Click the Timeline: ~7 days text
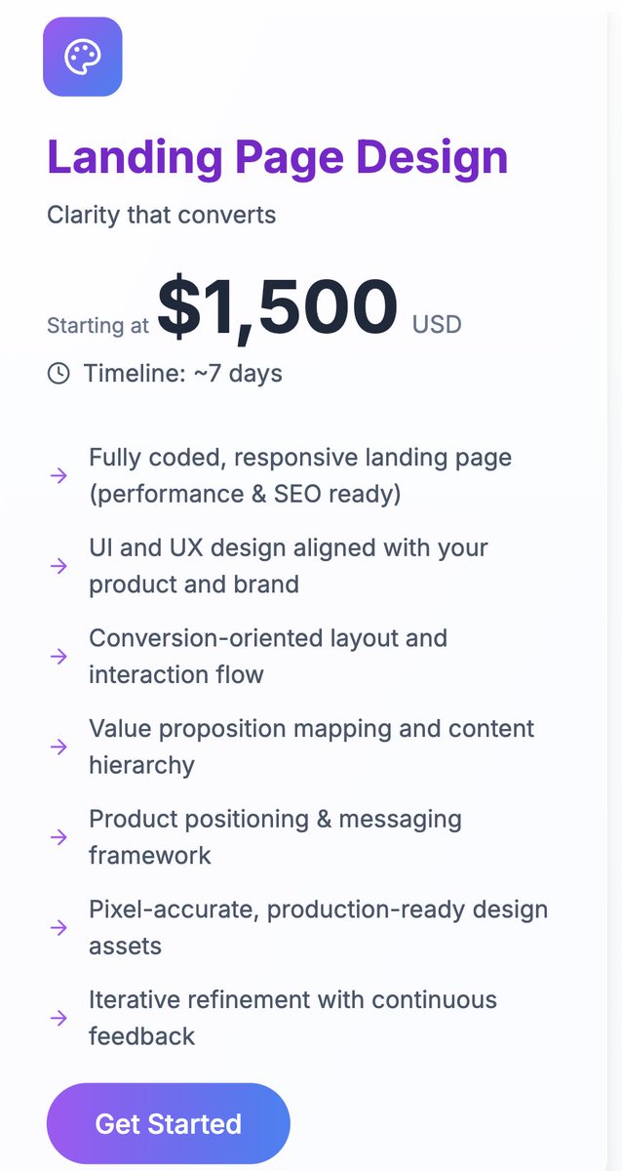This screenshot has height=1171, width=622. [182, 373]
